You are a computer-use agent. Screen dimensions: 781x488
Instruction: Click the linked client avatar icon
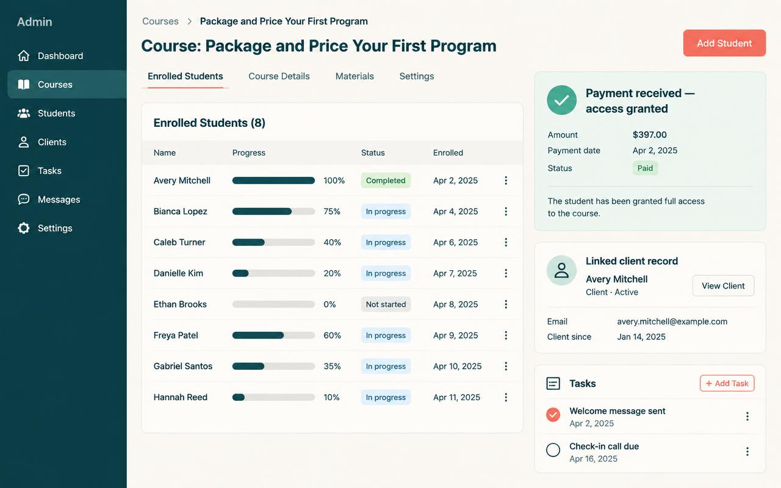tap(561, 270)
